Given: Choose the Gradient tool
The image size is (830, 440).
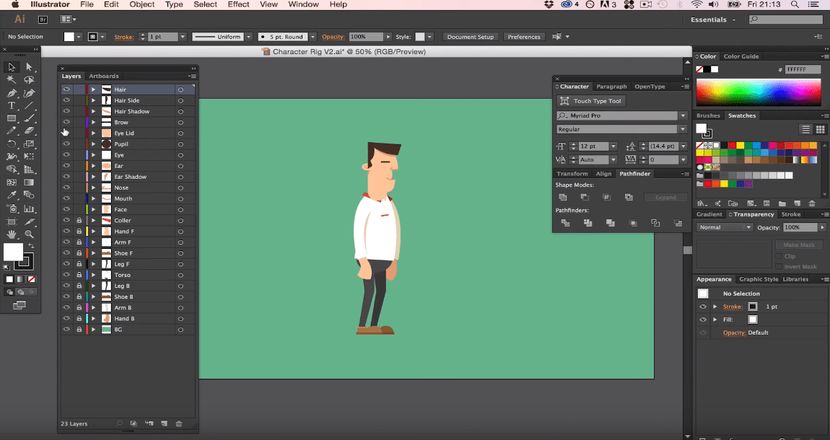Looking at the screenshot, I should pyautogui.click(x=29, y=182).
